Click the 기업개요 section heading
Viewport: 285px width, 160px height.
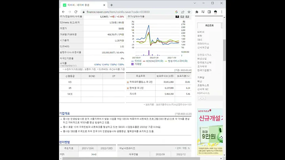click(65, 113)
